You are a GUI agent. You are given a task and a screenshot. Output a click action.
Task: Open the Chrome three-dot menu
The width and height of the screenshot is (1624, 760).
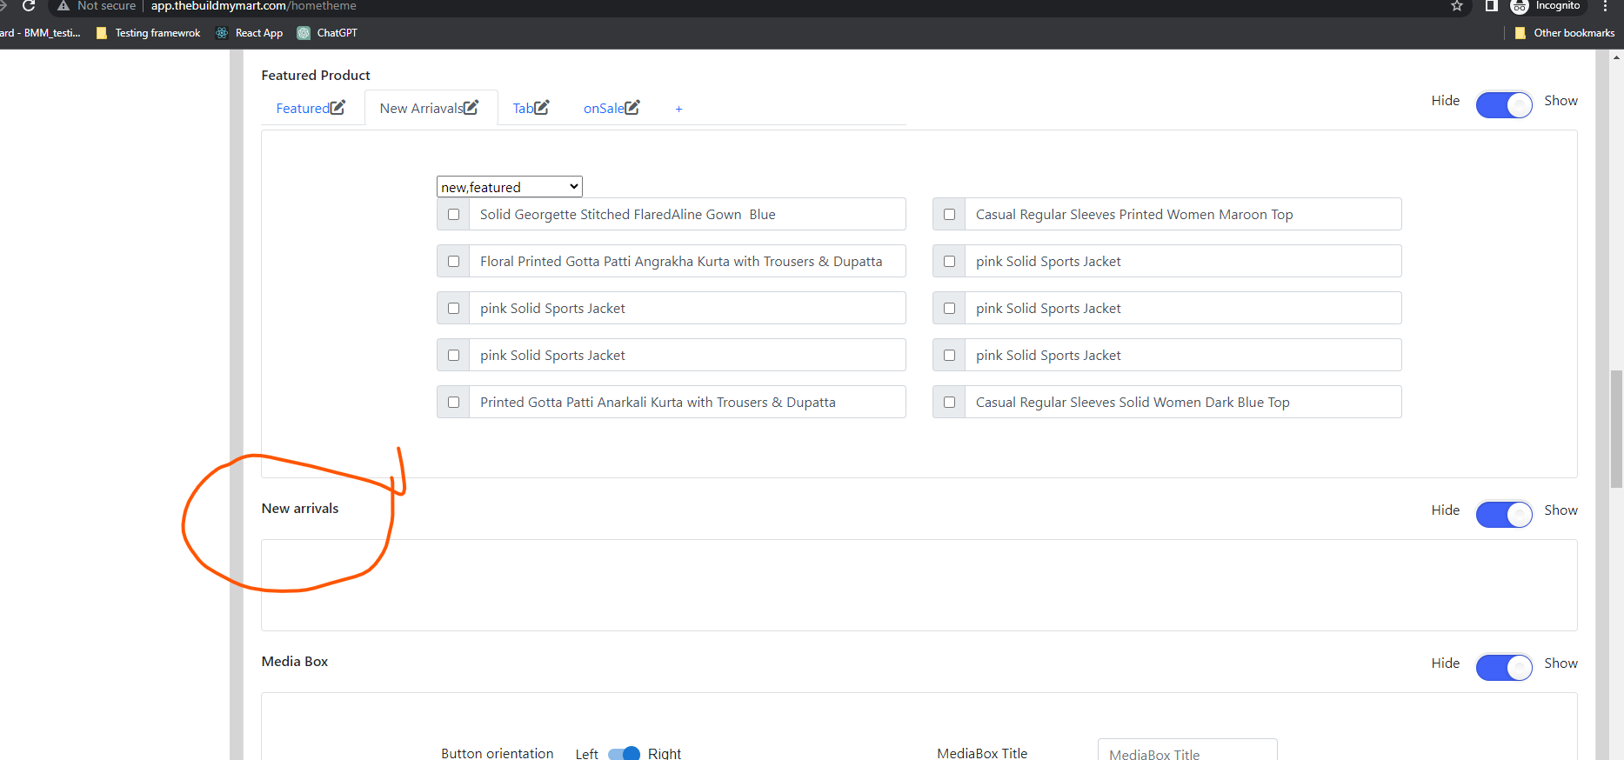click(1606, 6)
